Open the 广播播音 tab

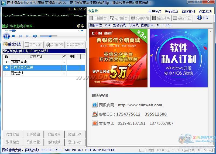pyautogui.click(x=98, y=18)
